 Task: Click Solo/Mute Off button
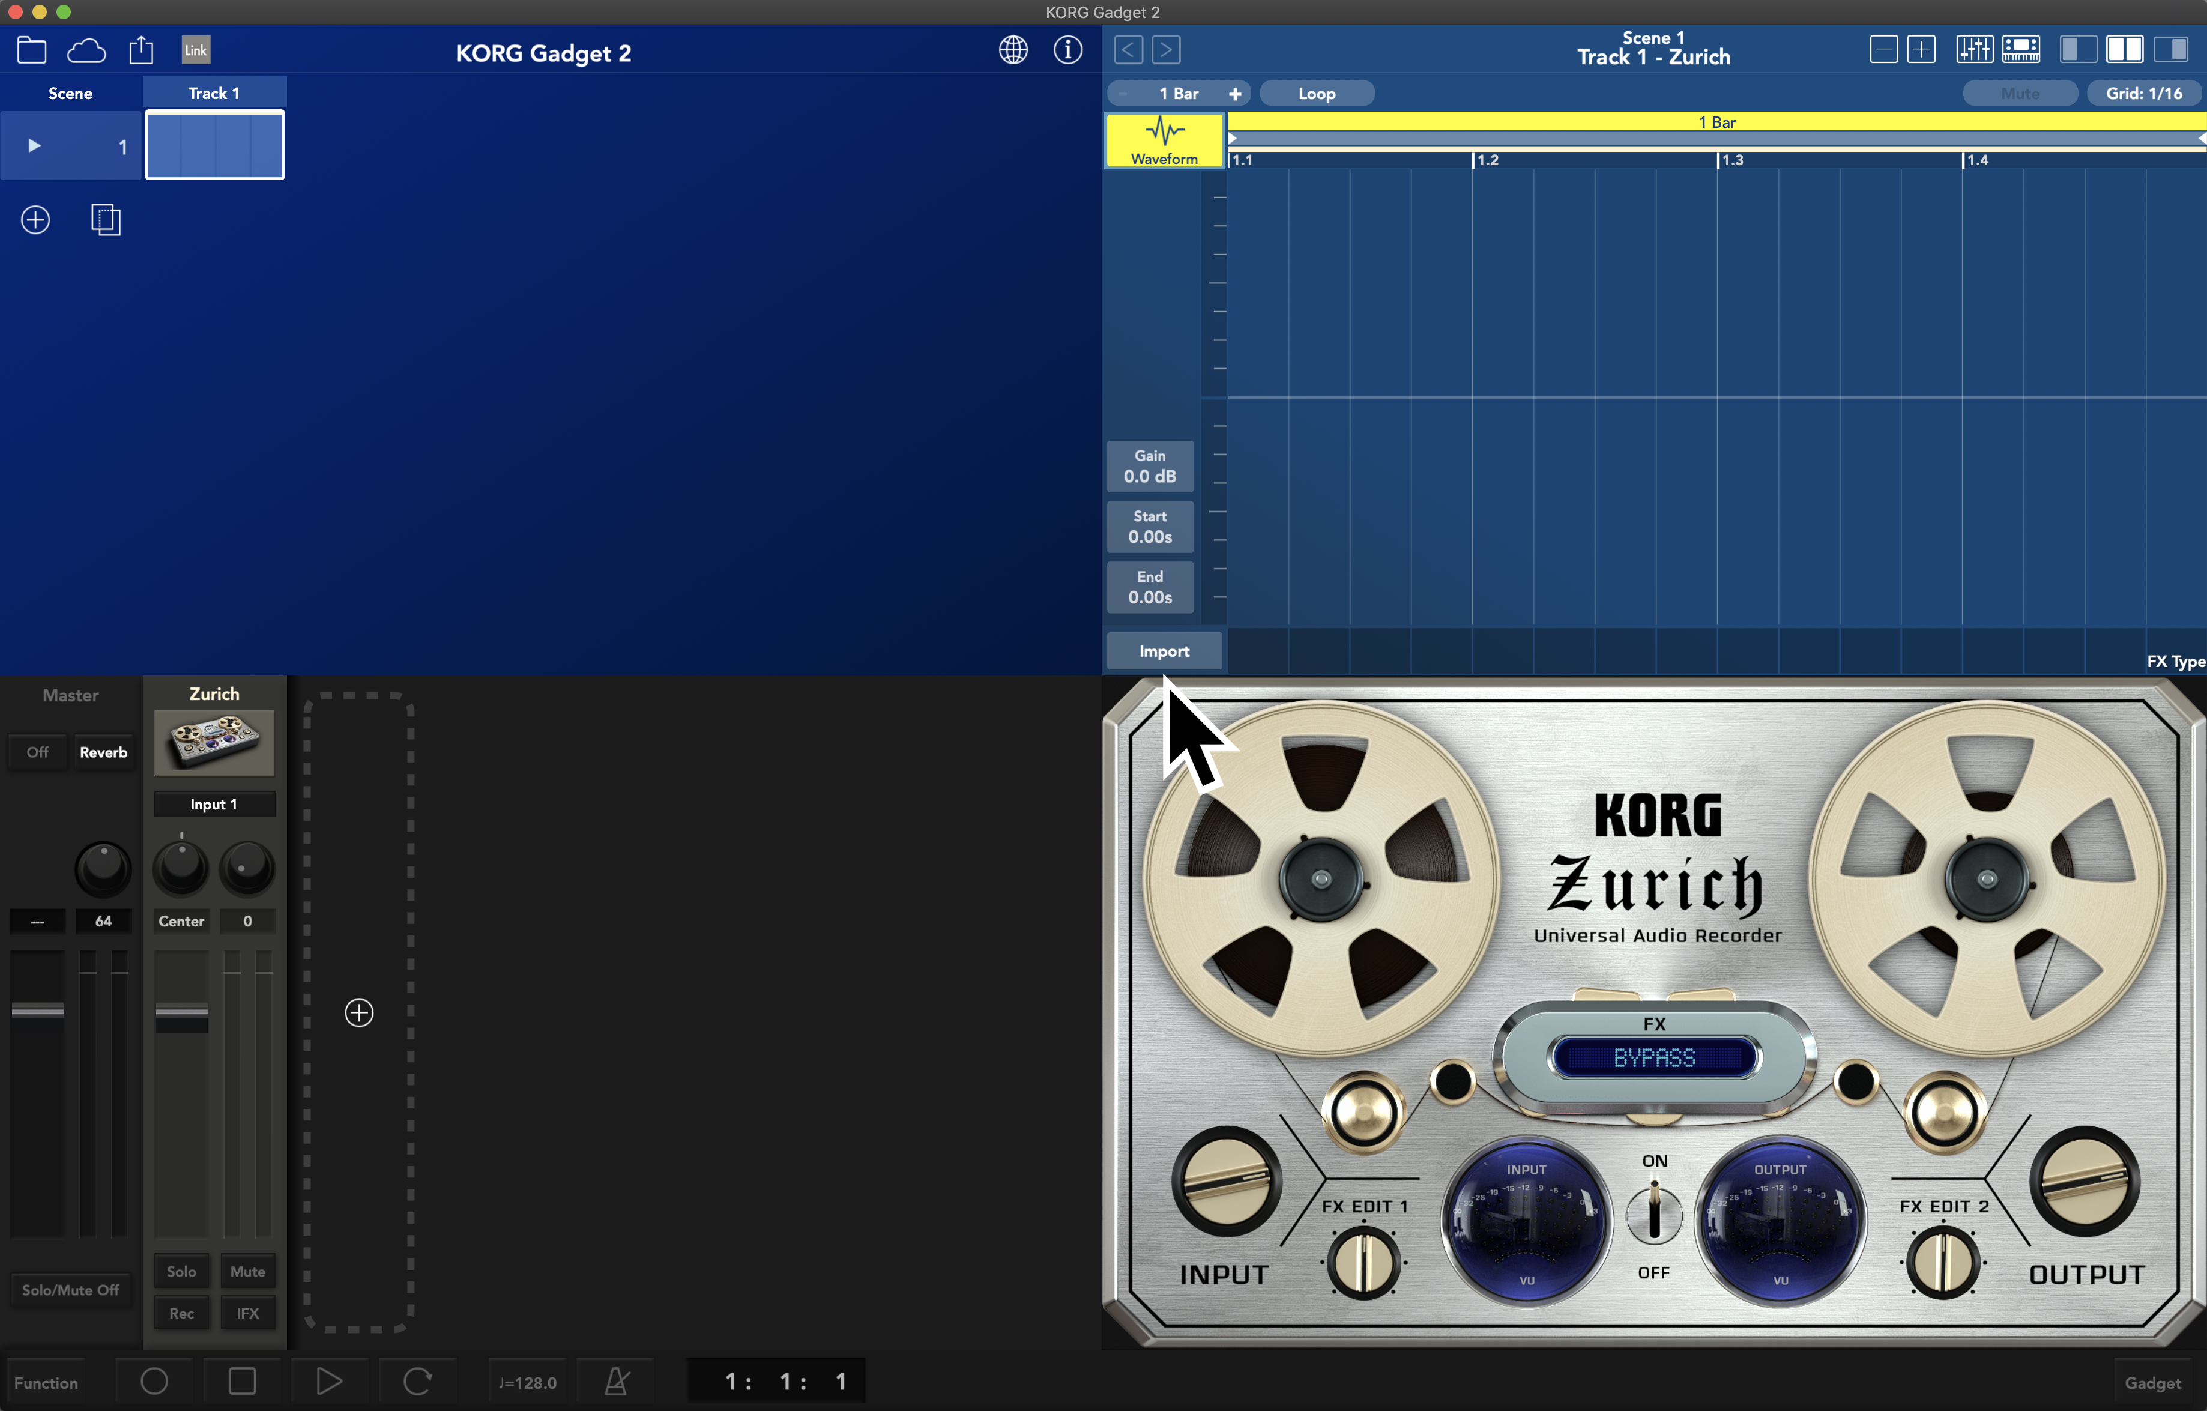pyautogui.click(x=71, y=1290)
